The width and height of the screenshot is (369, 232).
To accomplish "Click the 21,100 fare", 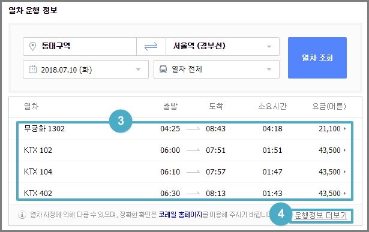I will point(329,128).
